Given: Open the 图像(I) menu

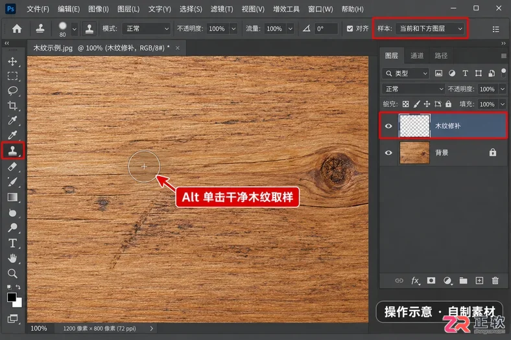Looking at the screenshot, I should click(x=99, y=9).
